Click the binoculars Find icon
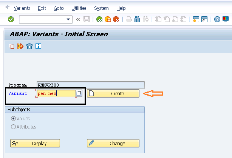The width and height of the screenshot is (232, 158). point(137,19)
